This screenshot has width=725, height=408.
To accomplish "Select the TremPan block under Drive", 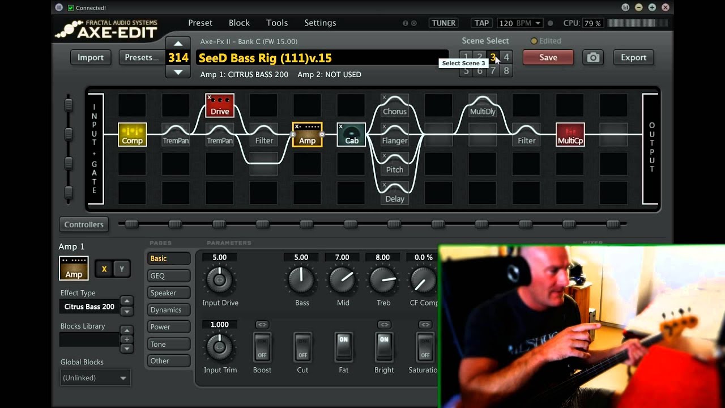I will coord(220,134).
